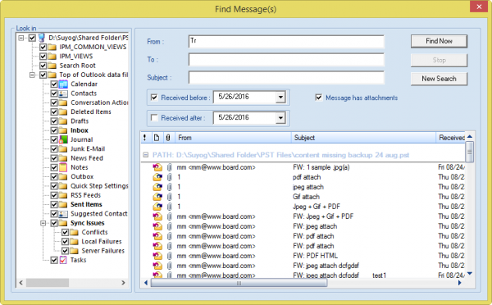The image size is (492, 305).
Task: Uncheck the IPM_COMMON_VIEWS checkbox
Action: [x=43, y=47]
